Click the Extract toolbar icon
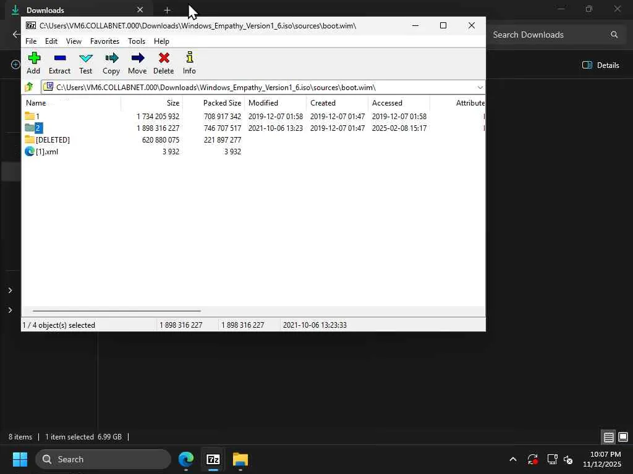Image resolution: width=633 pixels, height=474 pixels. 60,58
